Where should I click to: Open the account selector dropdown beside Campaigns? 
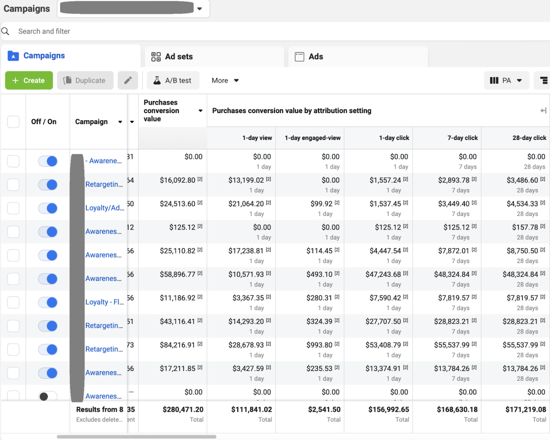(x=199, y=9)
